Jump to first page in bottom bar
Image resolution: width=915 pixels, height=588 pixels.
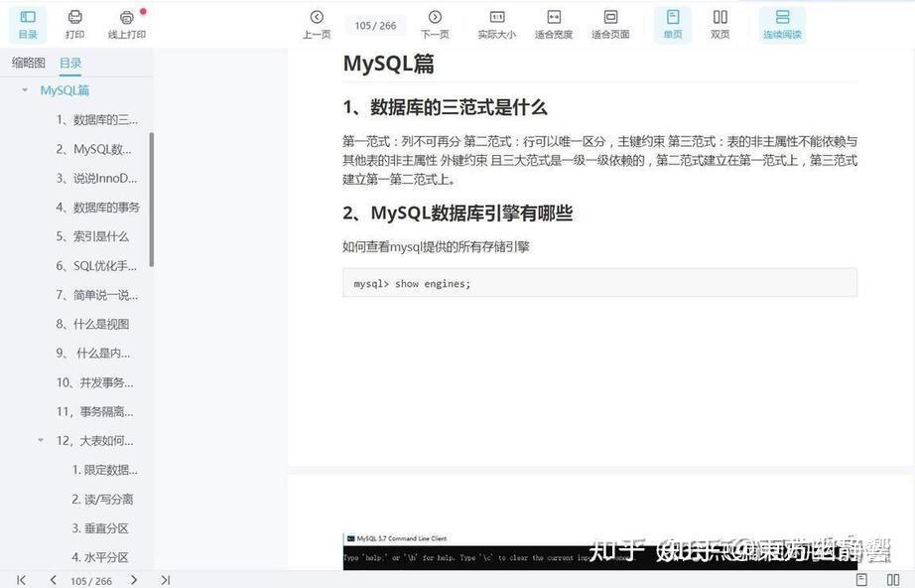tap(22, 580)
